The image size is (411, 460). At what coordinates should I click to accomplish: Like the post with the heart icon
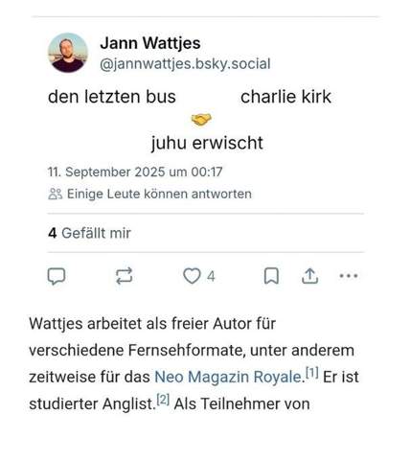(x=192, y=276)
